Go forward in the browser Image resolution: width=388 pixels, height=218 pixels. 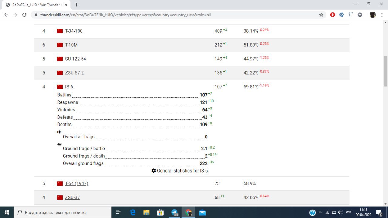coord(15,15)
